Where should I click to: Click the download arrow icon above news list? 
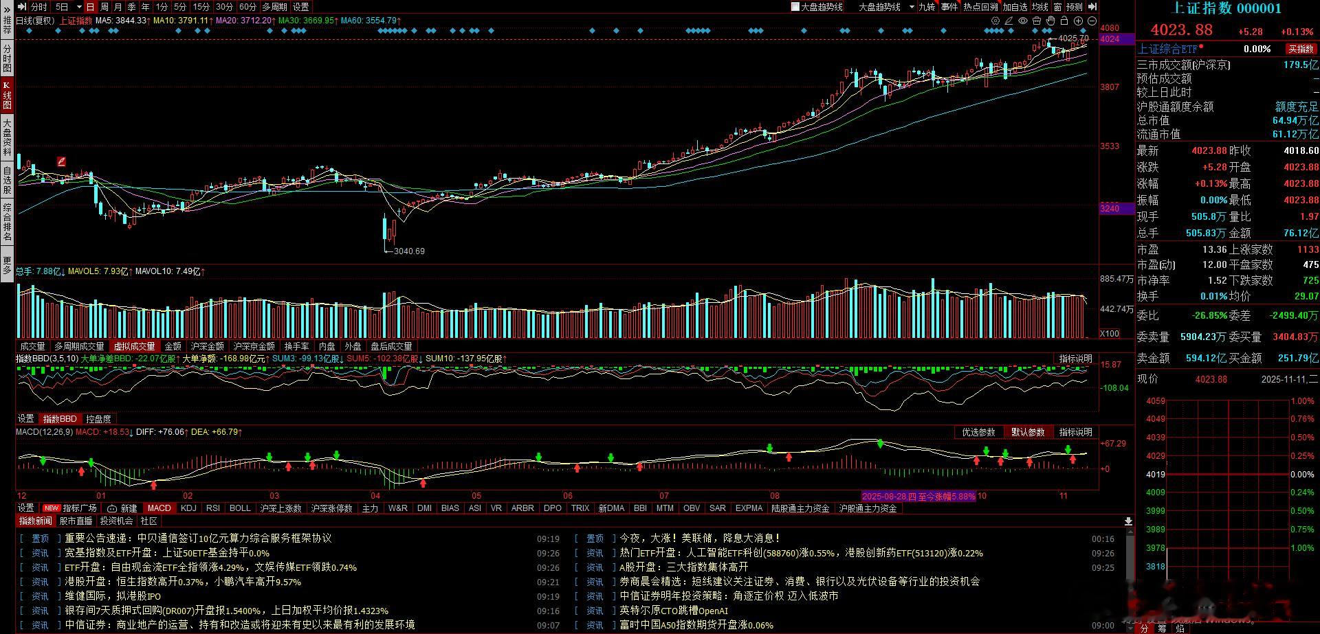tap(1128, 521)
